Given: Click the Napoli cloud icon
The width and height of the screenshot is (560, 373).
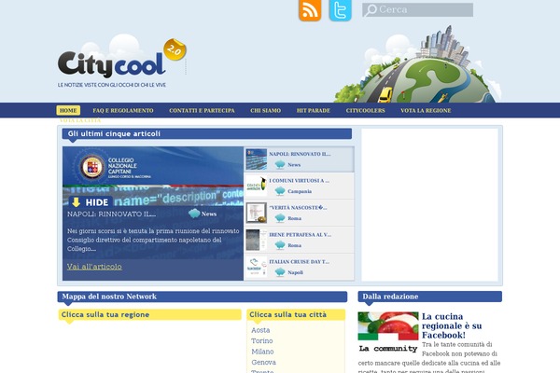Looking at the screenshot, I should [280, 272].
